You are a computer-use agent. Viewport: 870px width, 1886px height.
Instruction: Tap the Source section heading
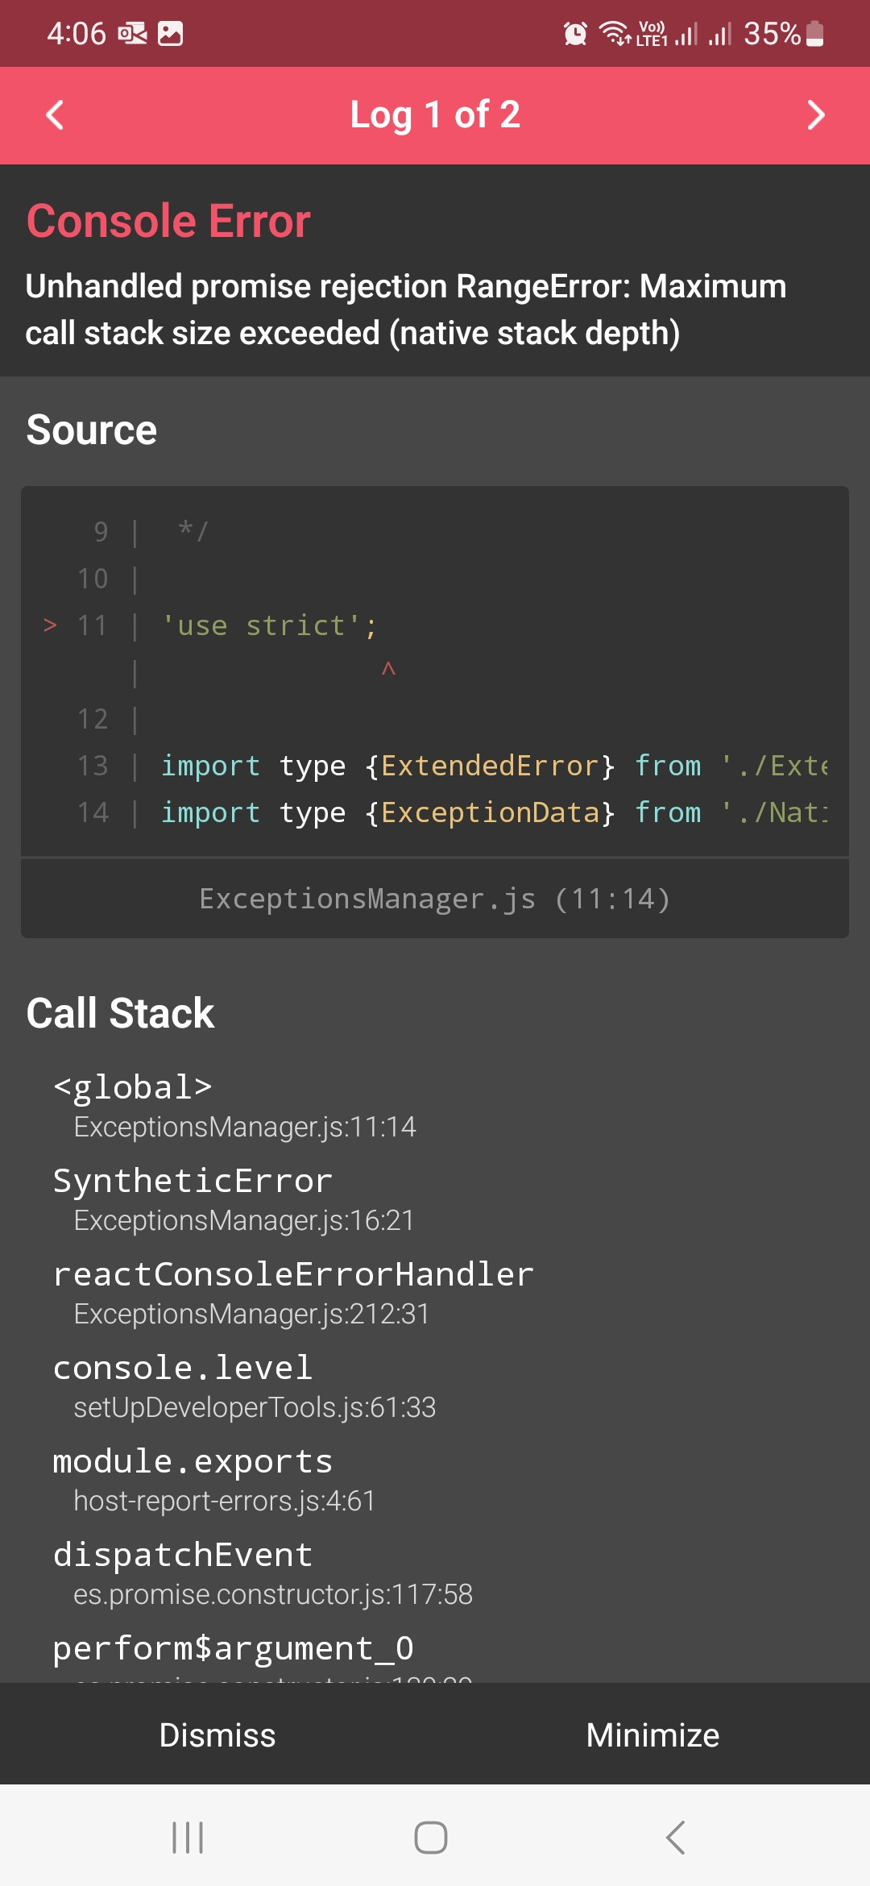(91, 430)
